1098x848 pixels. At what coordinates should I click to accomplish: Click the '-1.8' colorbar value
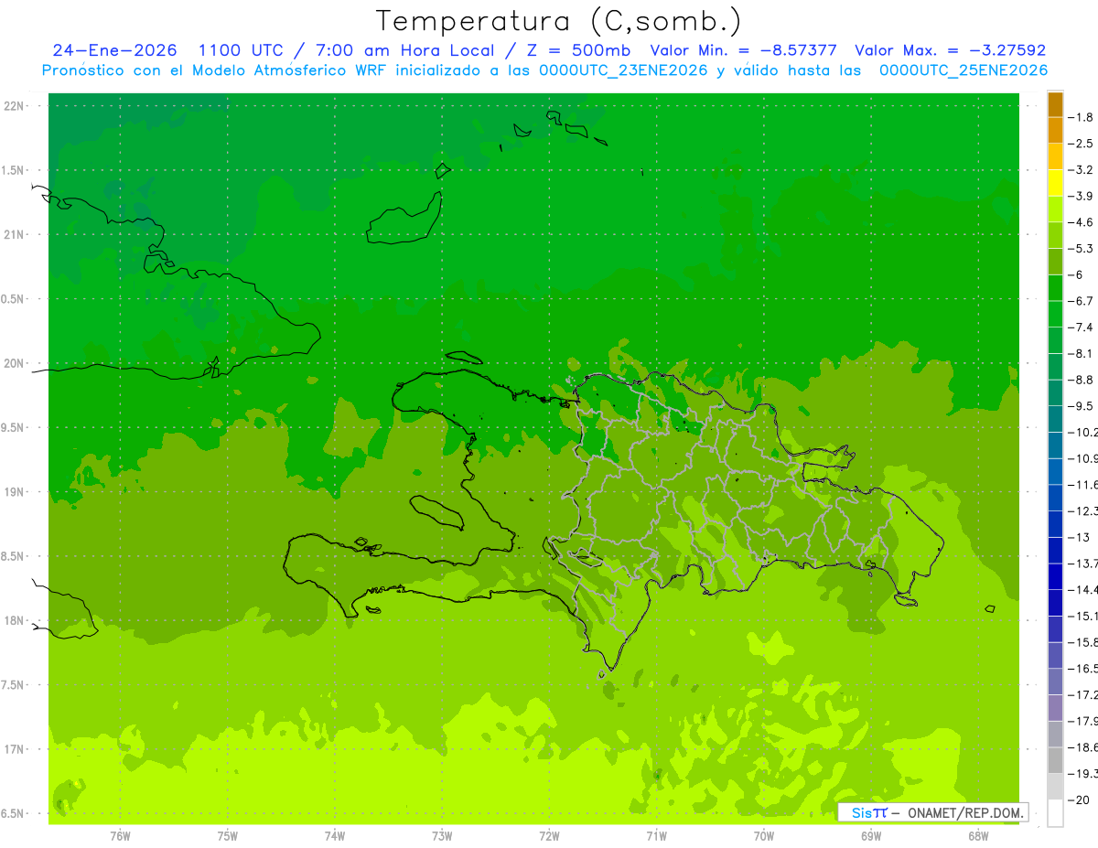point(1081,117)
